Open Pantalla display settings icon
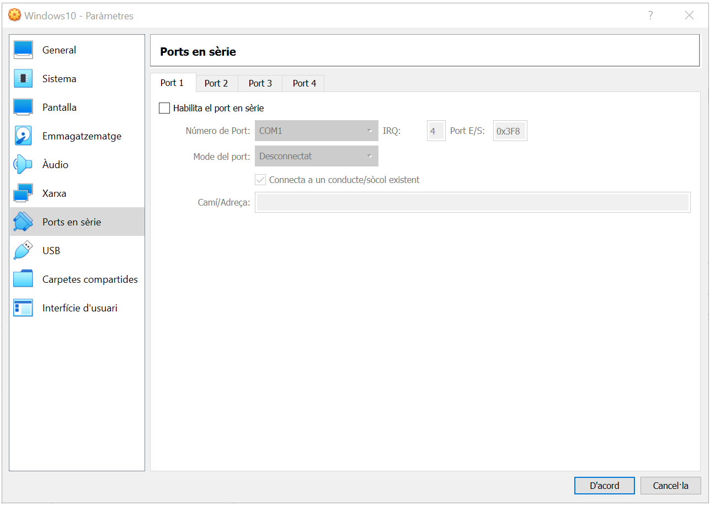Viewport: 710px width, 506px height. tap(23, 107)
